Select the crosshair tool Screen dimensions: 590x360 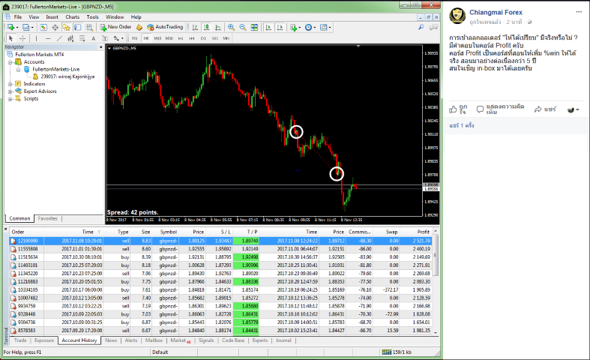click(22, 38)
